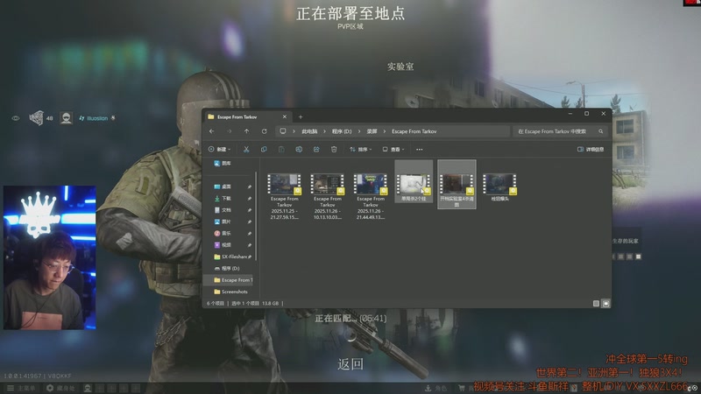Open 程序 (D:) drive in Explorer sidebar
The width and height of the screenshot is (701, 394).
pyautogui.click(x=229, y=268)
